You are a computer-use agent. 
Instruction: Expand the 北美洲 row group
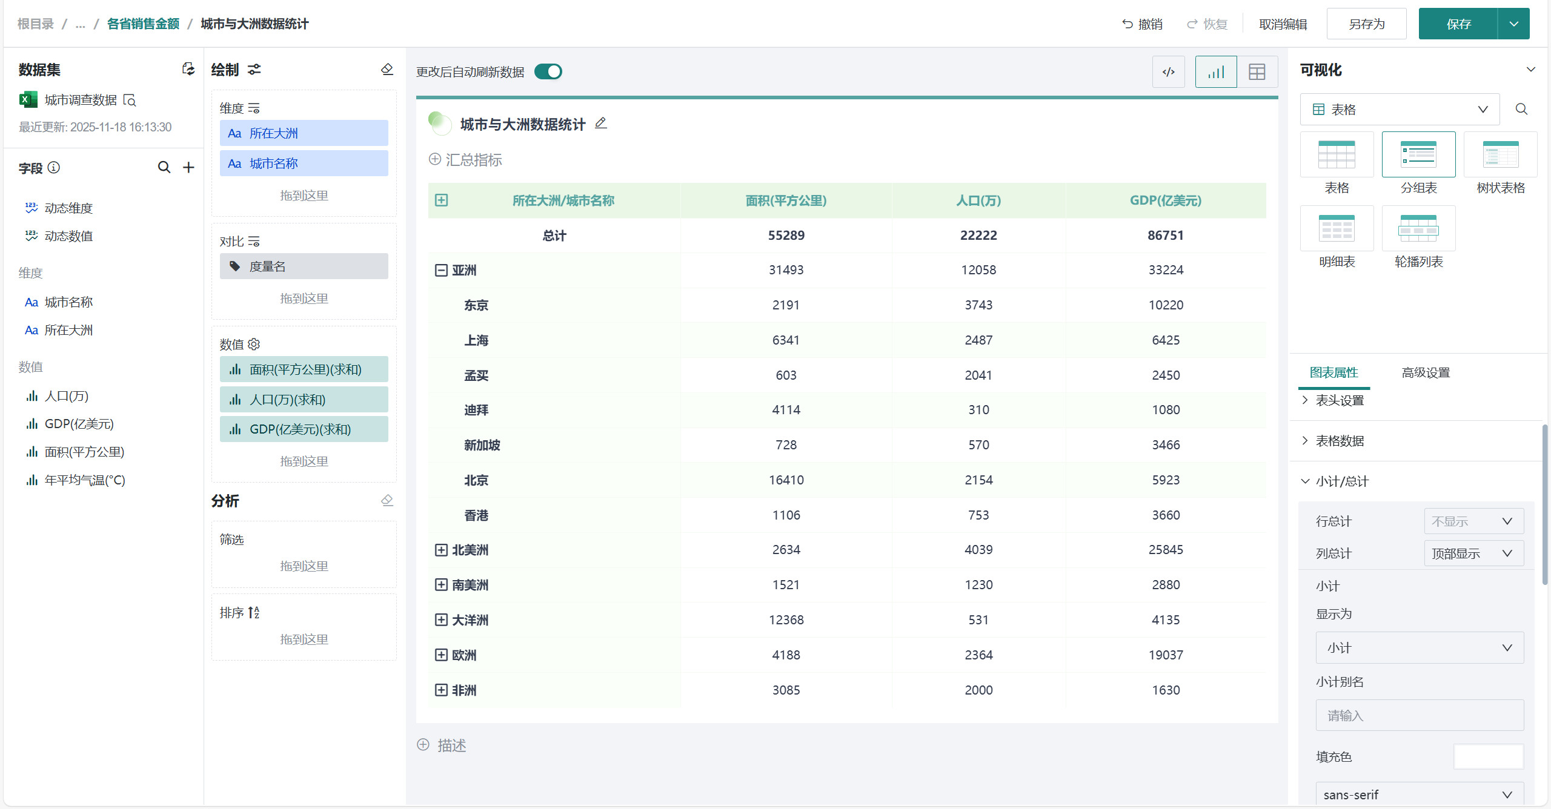(x=441, y=550)
